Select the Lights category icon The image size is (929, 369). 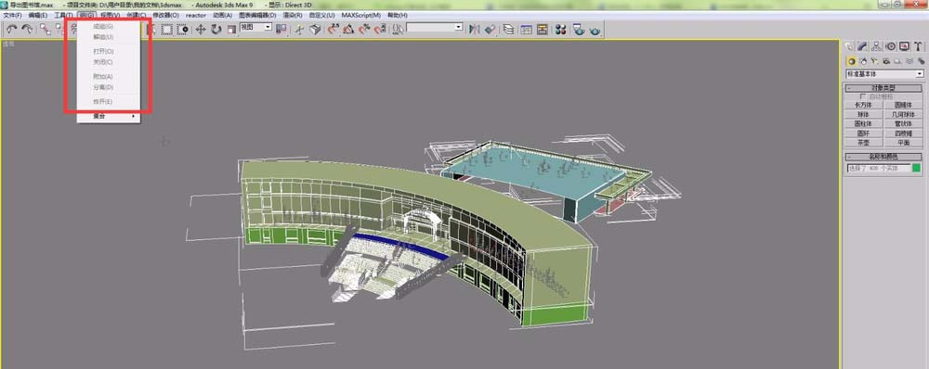click(874, 61)
